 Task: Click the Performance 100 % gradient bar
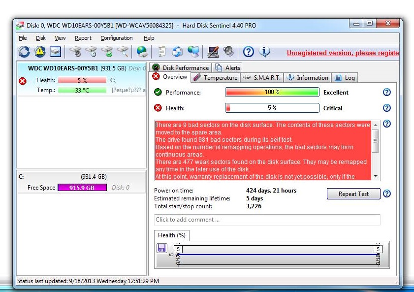tap(272, 92)
